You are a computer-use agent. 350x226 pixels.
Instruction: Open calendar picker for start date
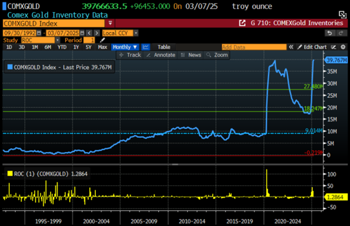(39, 33)
